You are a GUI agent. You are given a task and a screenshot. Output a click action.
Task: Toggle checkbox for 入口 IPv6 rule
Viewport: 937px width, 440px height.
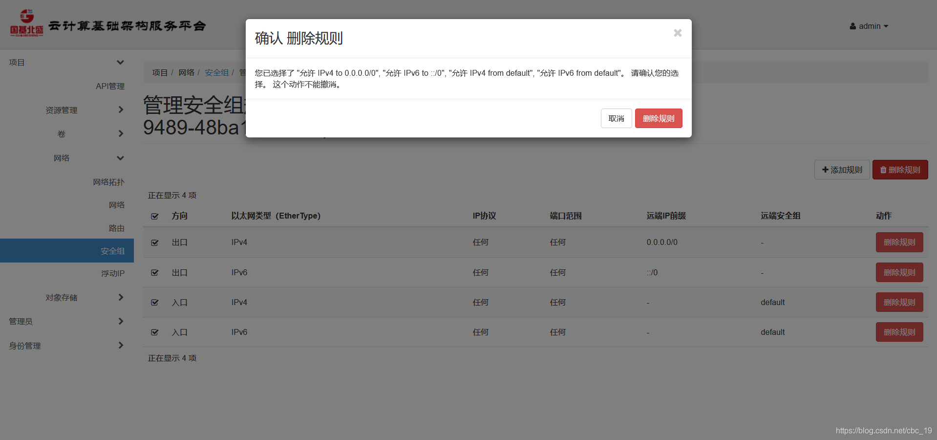[x=155, y=332]
